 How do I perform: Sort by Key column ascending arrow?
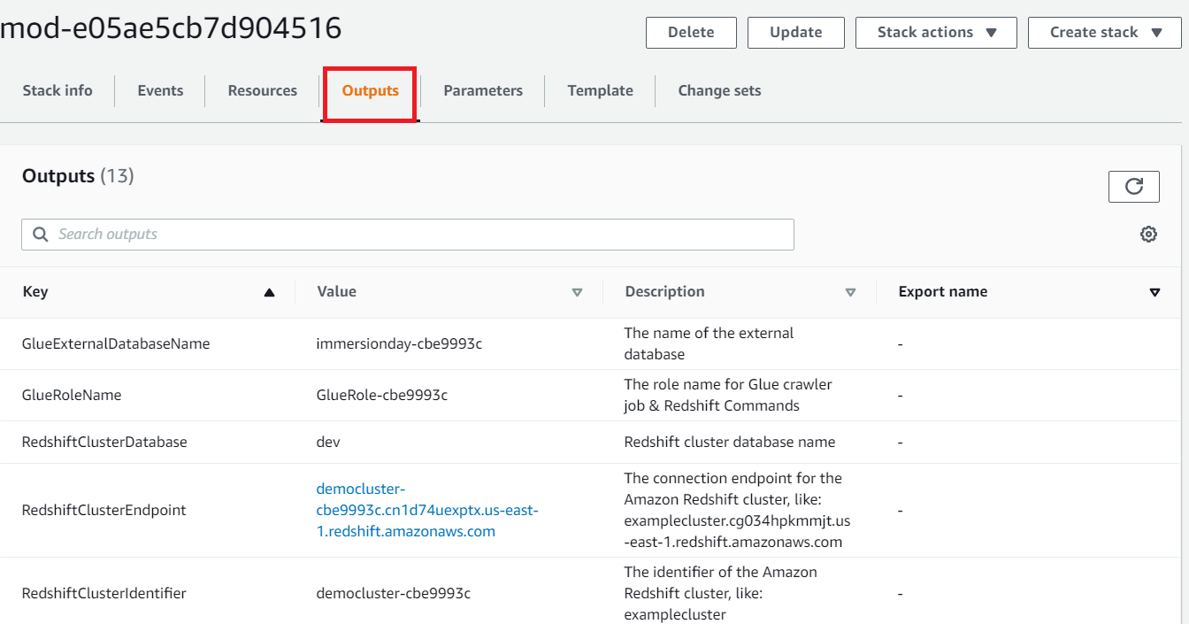269,292
